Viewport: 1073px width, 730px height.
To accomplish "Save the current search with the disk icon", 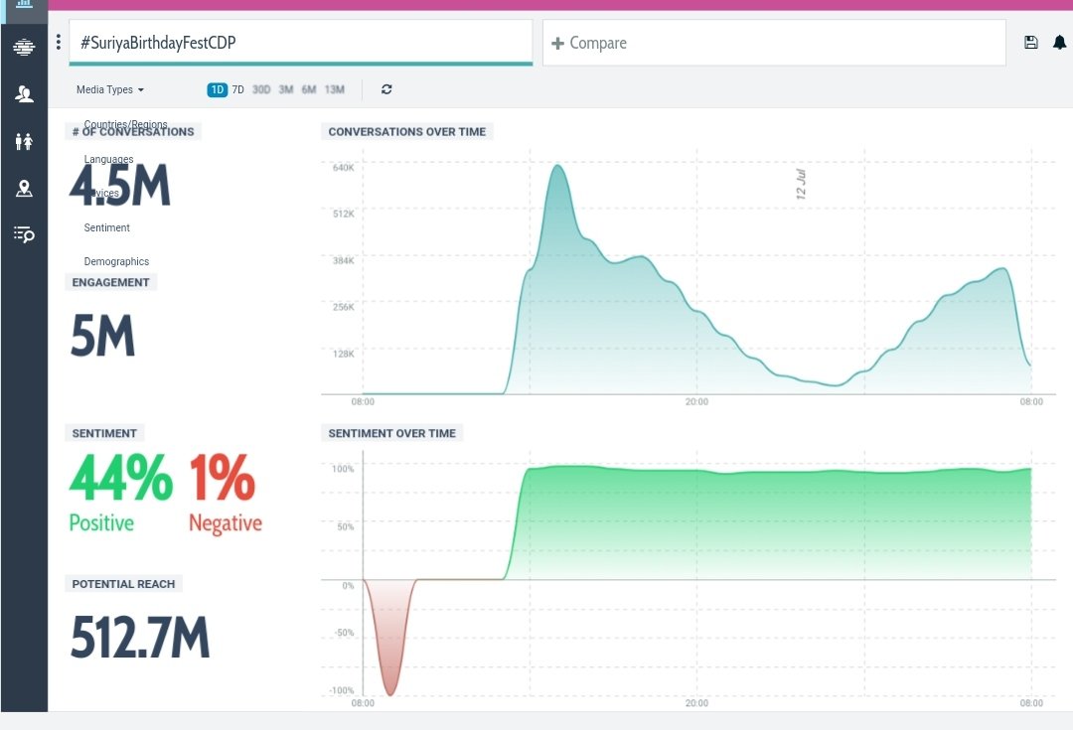I will tap(1030, 43).
